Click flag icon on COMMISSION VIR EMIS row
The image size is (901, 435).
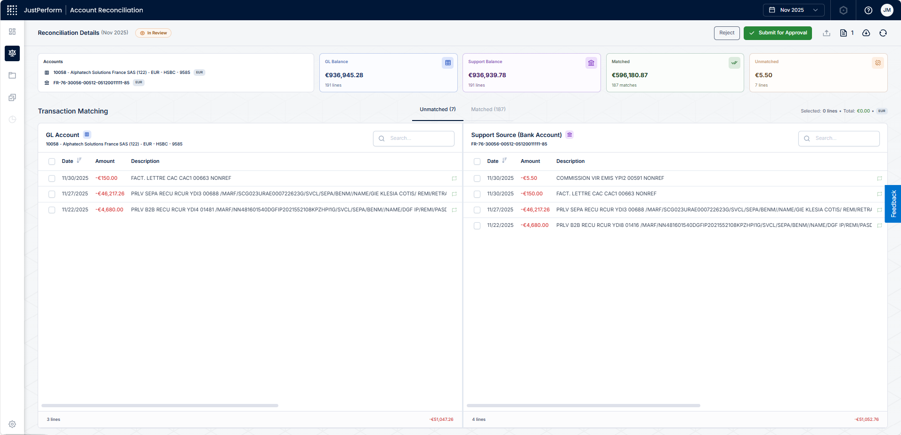879,178
